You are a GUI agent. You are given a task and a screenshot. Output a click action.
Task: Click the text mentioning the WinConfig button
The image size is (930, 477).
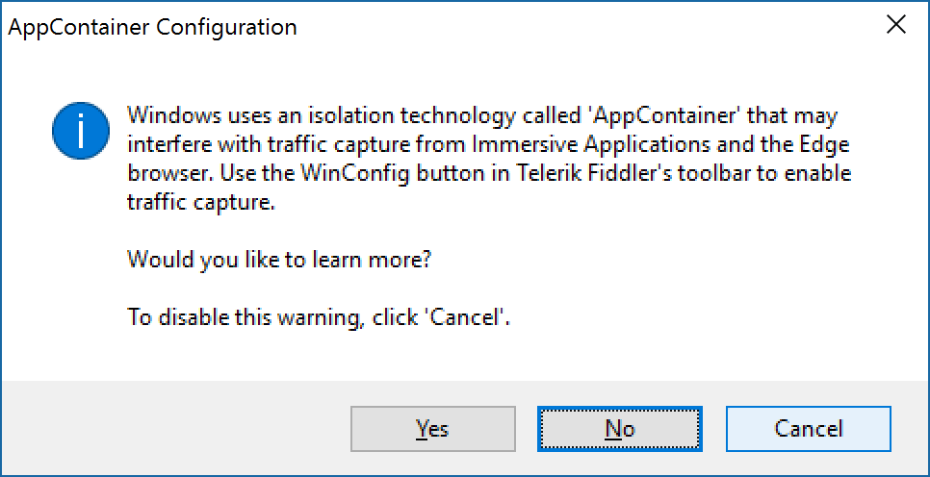click(490, 175)
